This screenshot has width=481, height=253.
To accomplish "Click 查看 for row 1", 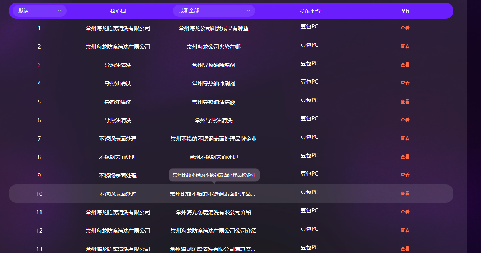I will tap(405, 28).
